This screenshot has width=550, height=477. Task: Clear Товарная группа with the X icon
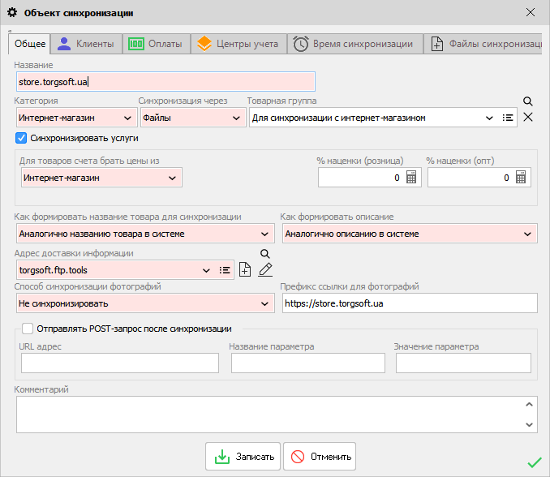click(527, 118)
